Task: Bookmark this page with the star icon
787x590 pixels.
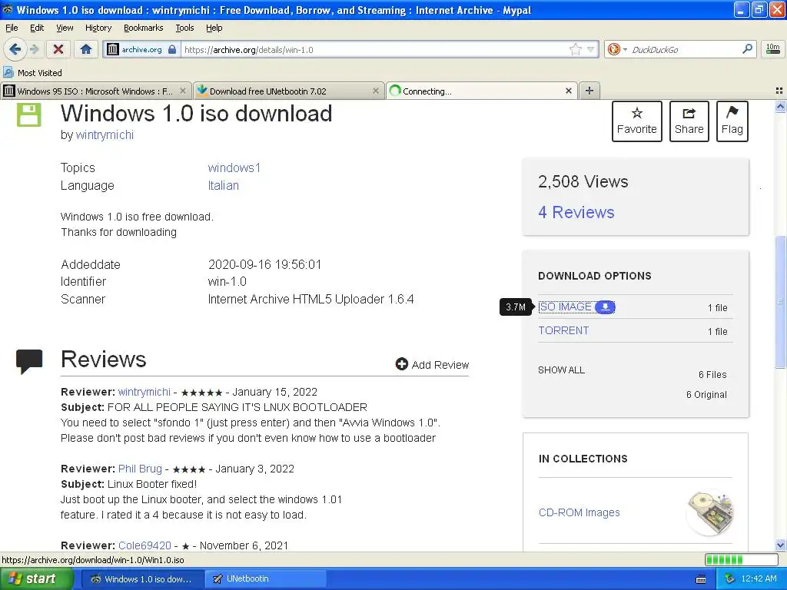Action: coord(575,49)
